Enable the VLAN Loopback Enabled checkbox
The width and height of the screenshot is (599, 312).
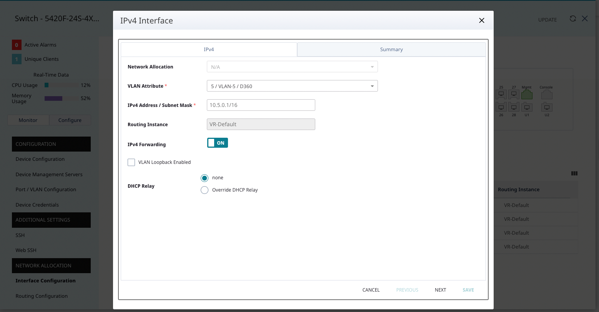pyautogui.click(x=131, y=162)
